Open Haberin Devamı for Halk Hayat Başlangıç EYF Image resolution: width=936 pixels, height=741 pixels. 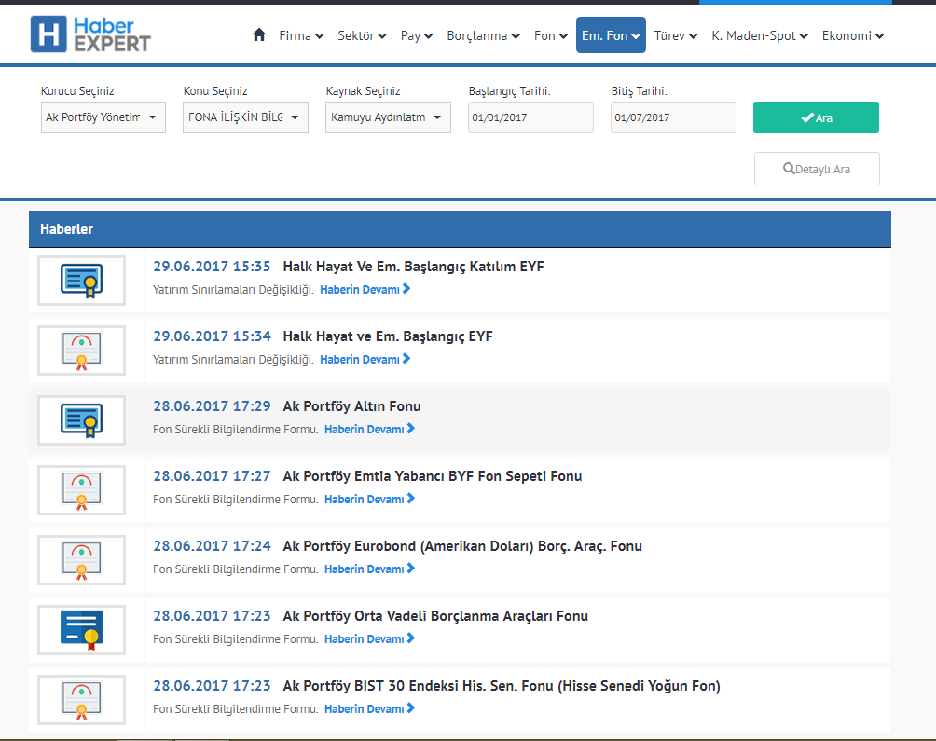[x=365, y=359]
